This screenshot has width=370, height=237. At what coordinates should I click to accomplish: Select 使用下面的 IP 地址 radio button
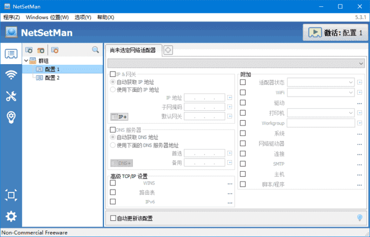pyautogui.click(x=113, y=90)
